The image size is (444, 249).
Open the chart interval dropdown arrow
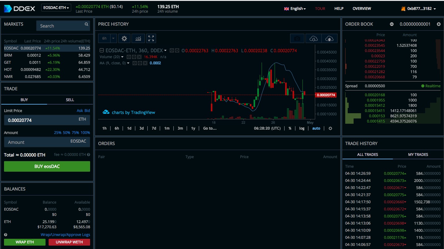[114, 38]
